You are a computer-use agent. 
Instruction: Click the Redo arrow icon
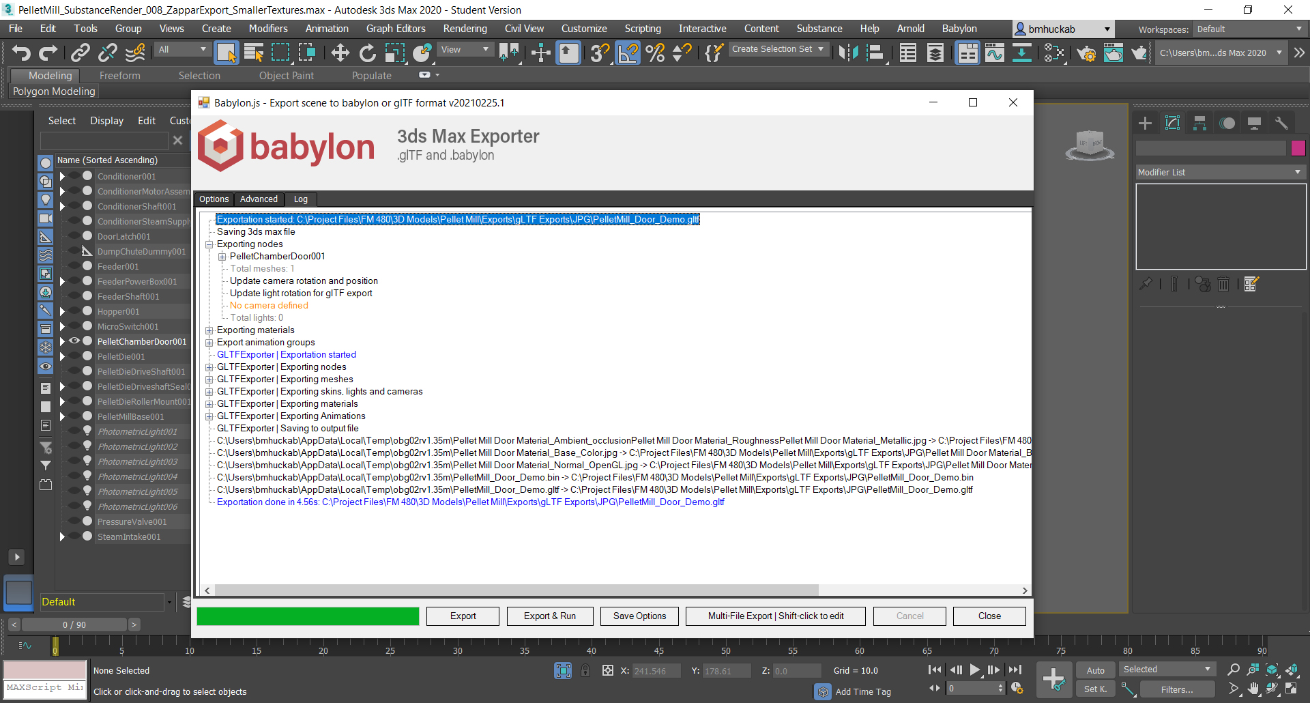point(48,53)
